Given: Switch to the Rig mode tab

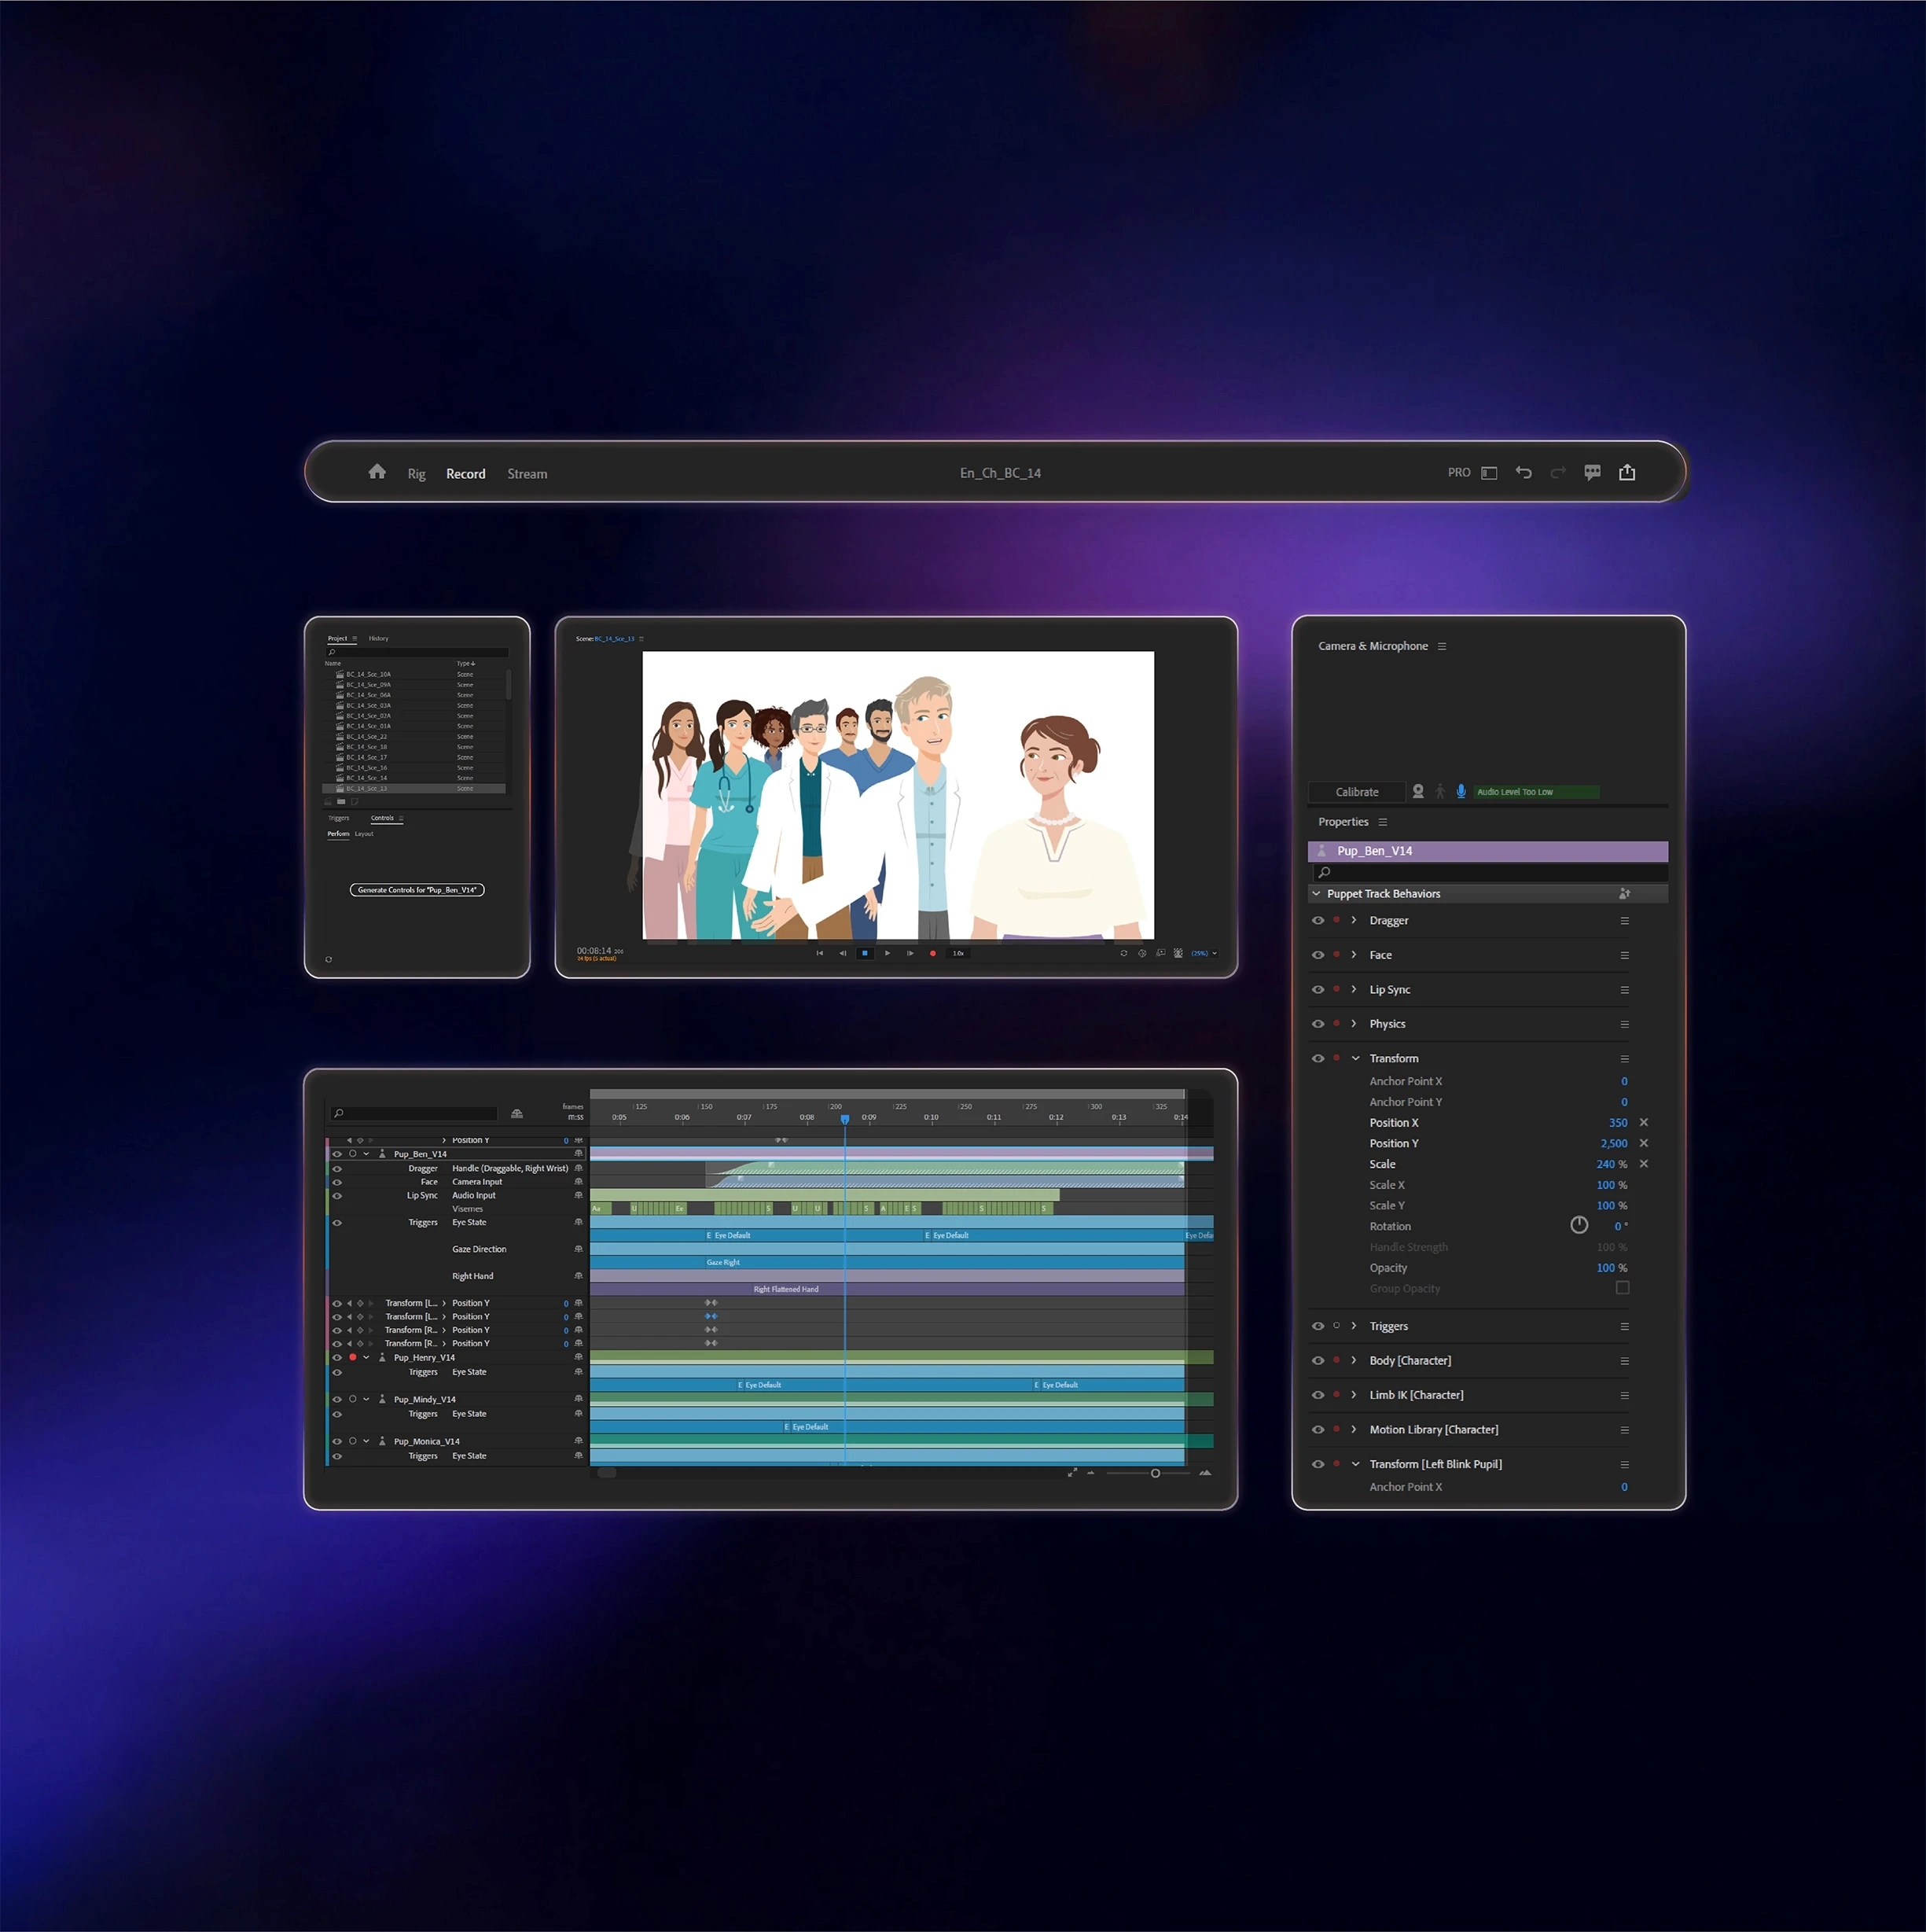Looking at the screenshot, I should 416,474.
